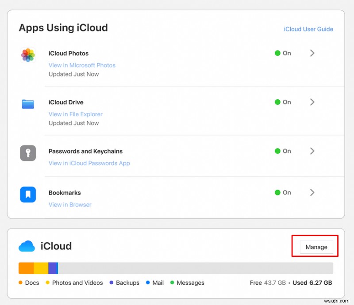Image resolution: width=354 pixels, height=305 pixels.
Task: Click the iCloud Drive title text
Action: point(66,103)
